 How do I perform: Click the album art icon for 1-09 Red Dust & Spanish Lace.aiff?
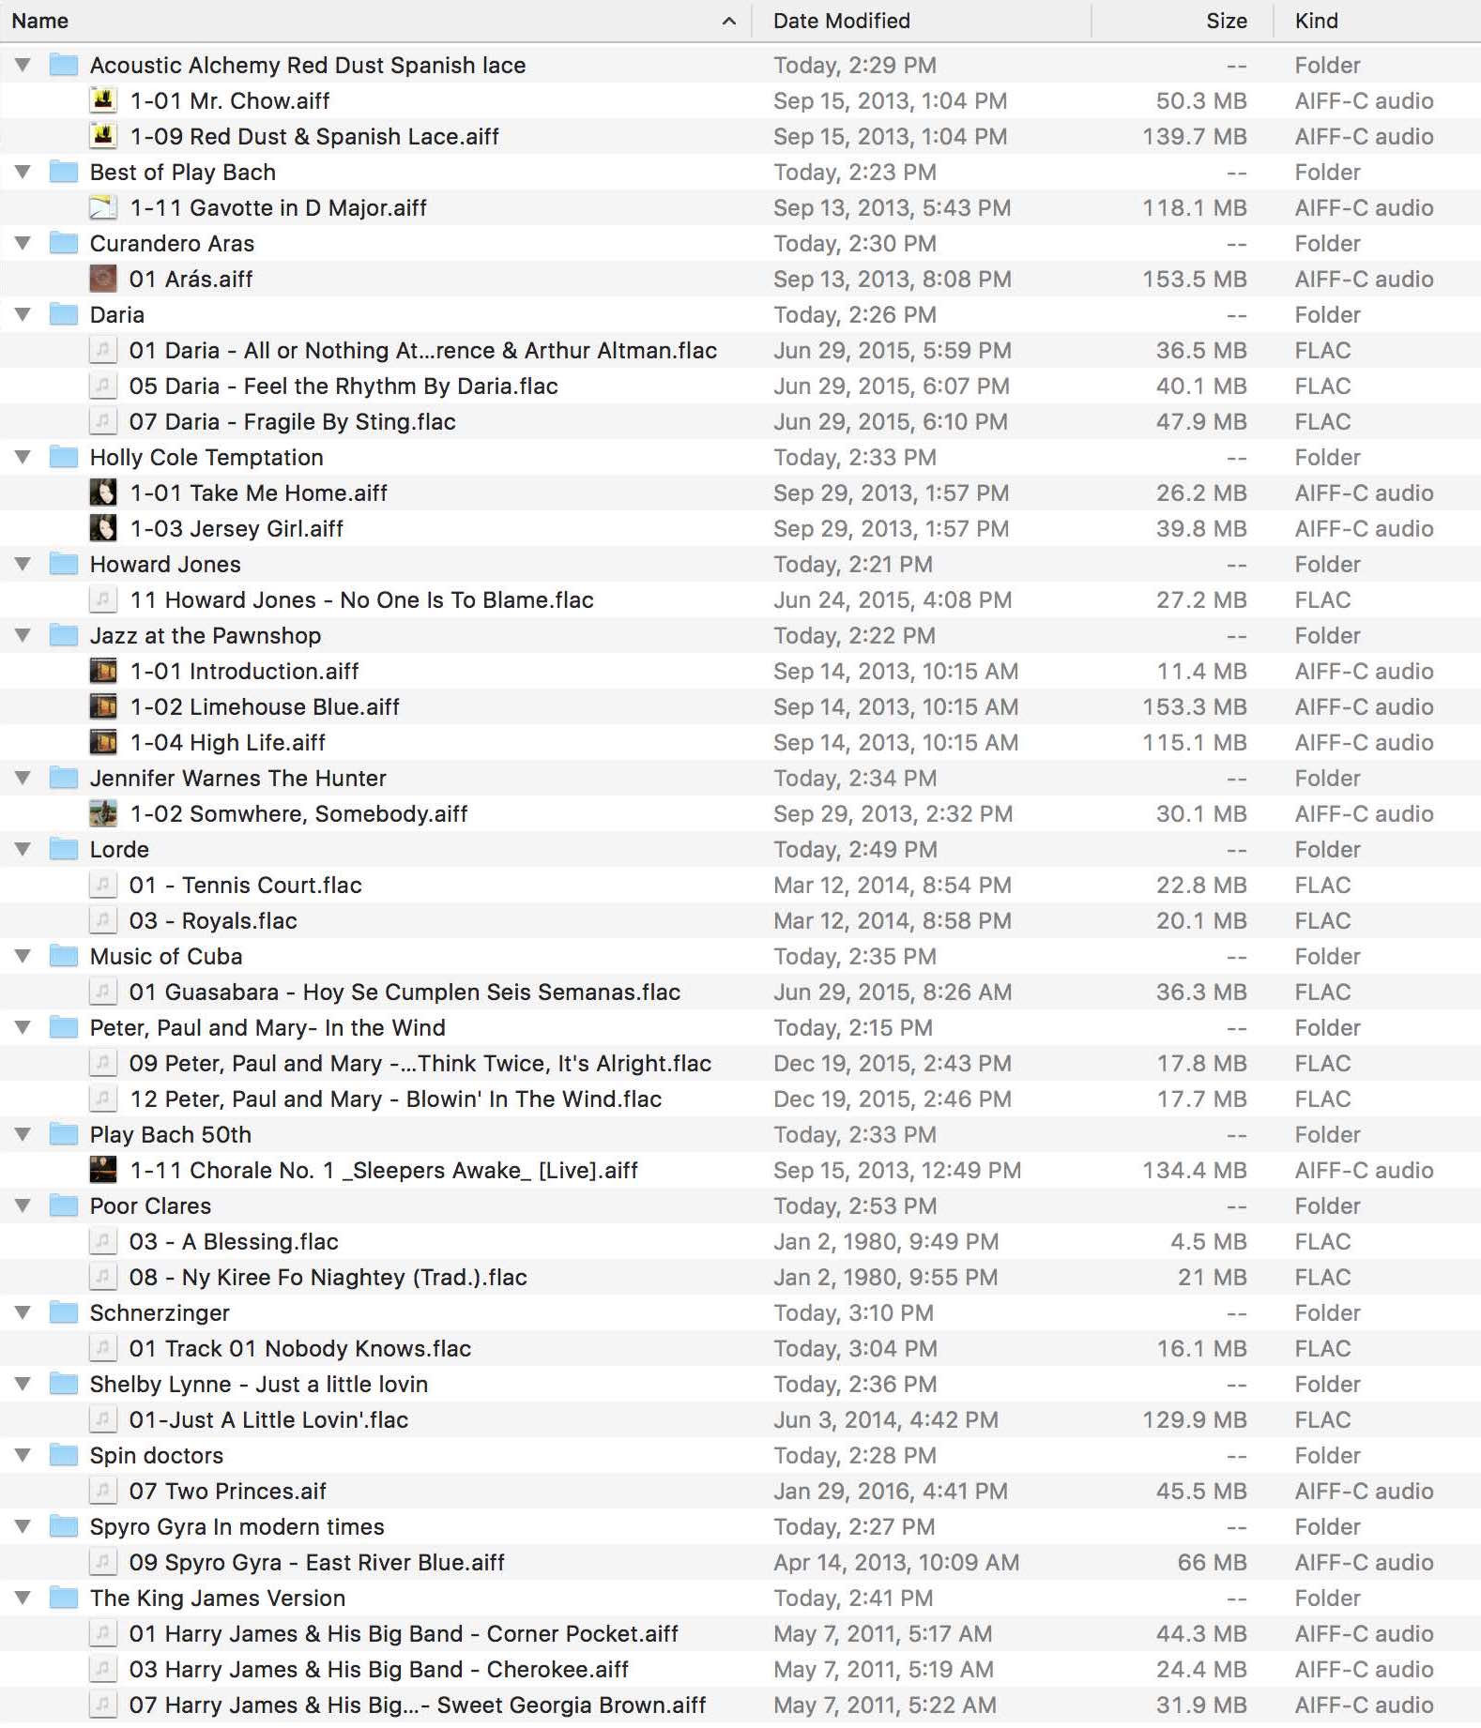[103, 136]
